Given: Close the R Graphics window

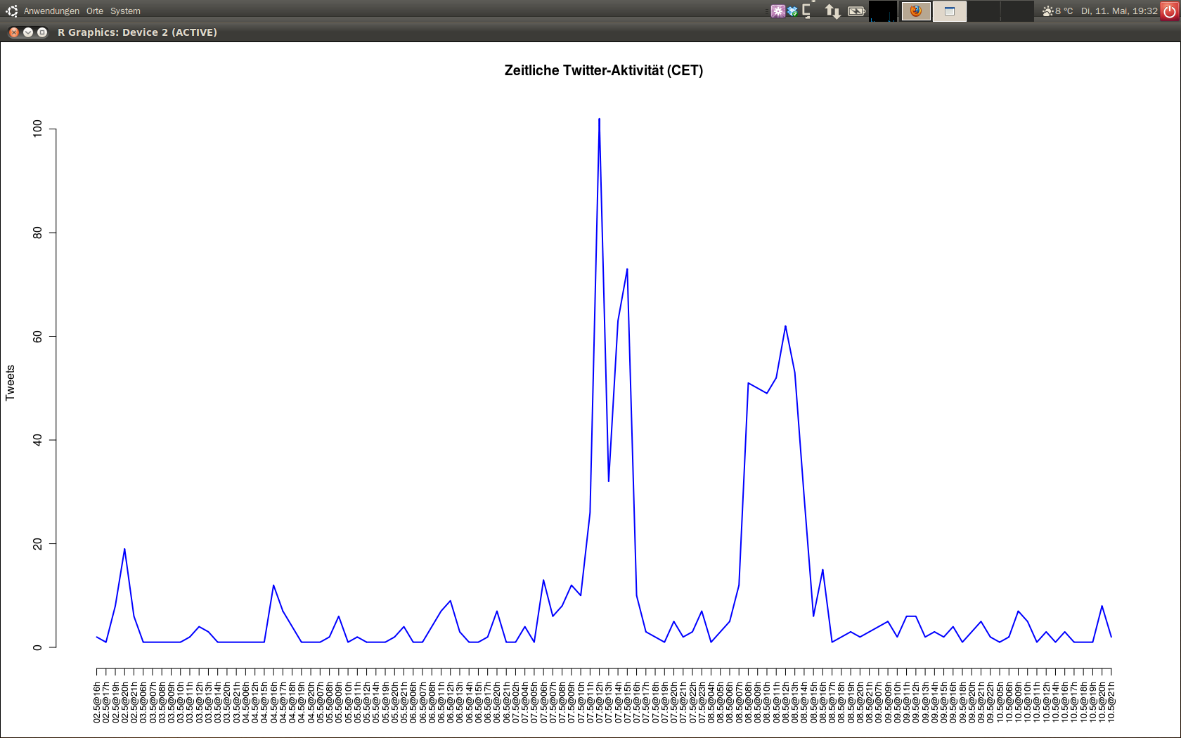Looking at the screenshot, I should [14, 32].
